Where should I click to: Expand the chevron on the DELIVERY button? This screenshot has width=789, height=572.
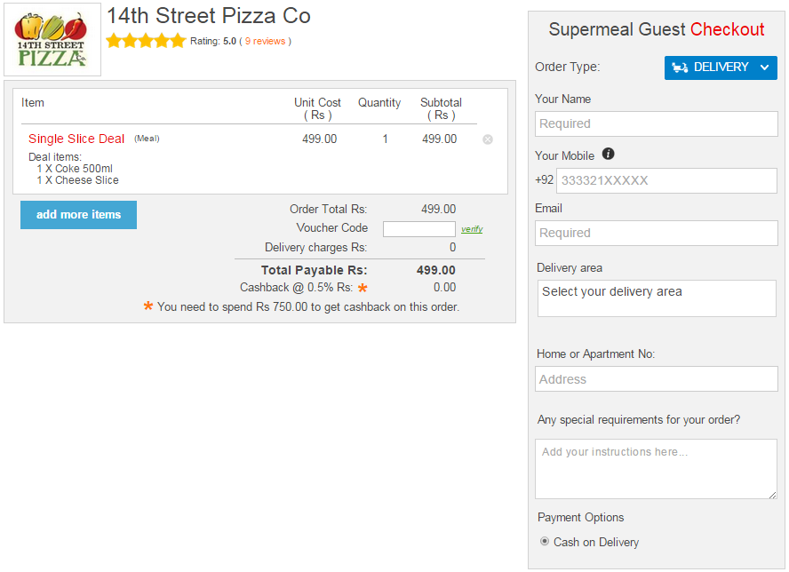pyautogui.click(x=764, y=67)
